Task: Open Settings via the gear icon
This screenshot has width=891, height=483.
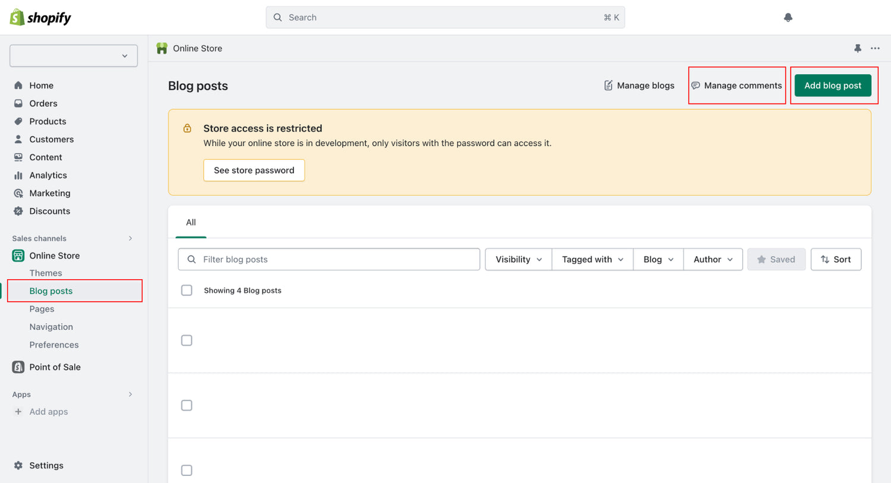Action: 18,465
